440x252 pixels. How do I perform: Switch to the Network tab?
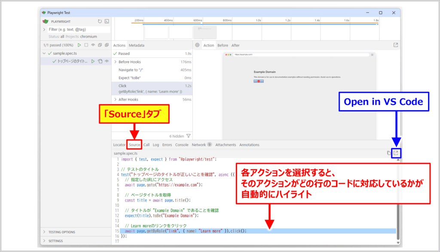199,145
